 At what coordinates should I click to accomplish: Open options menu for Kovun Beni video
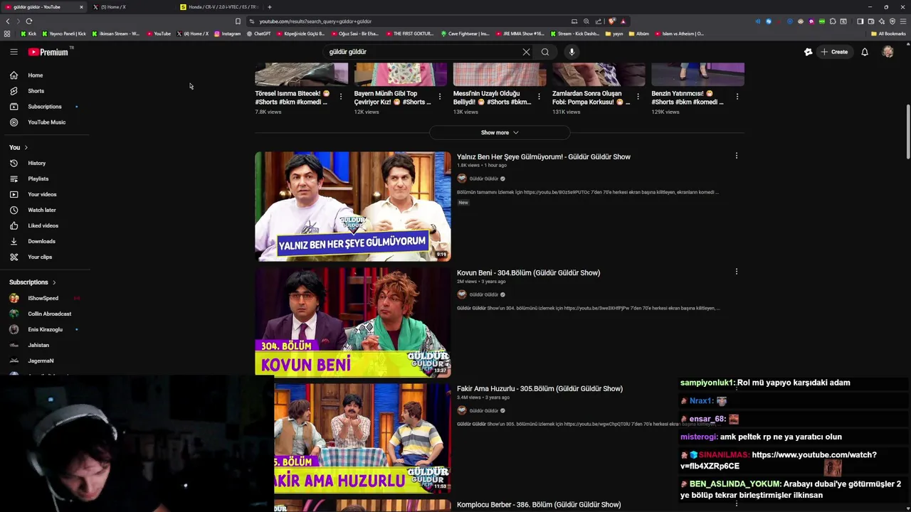pyautogui.click(x=737, y=272)
